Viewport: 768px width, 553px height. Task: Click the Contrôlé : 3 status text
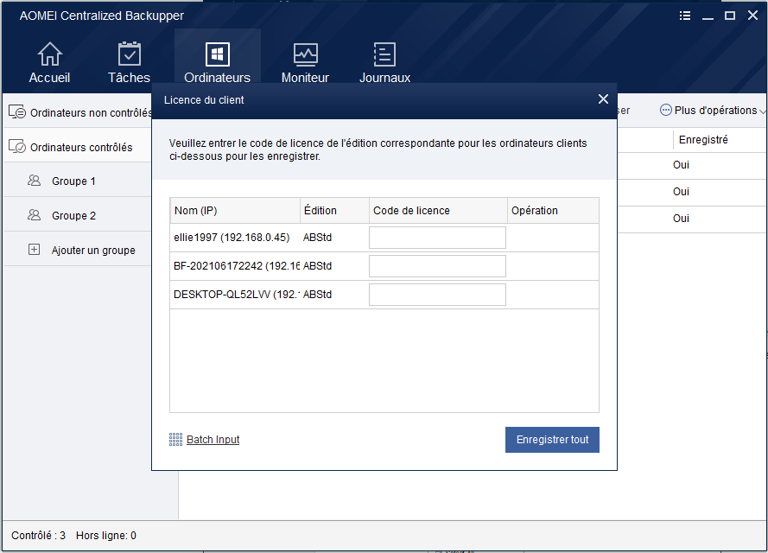tap(38, 536)
